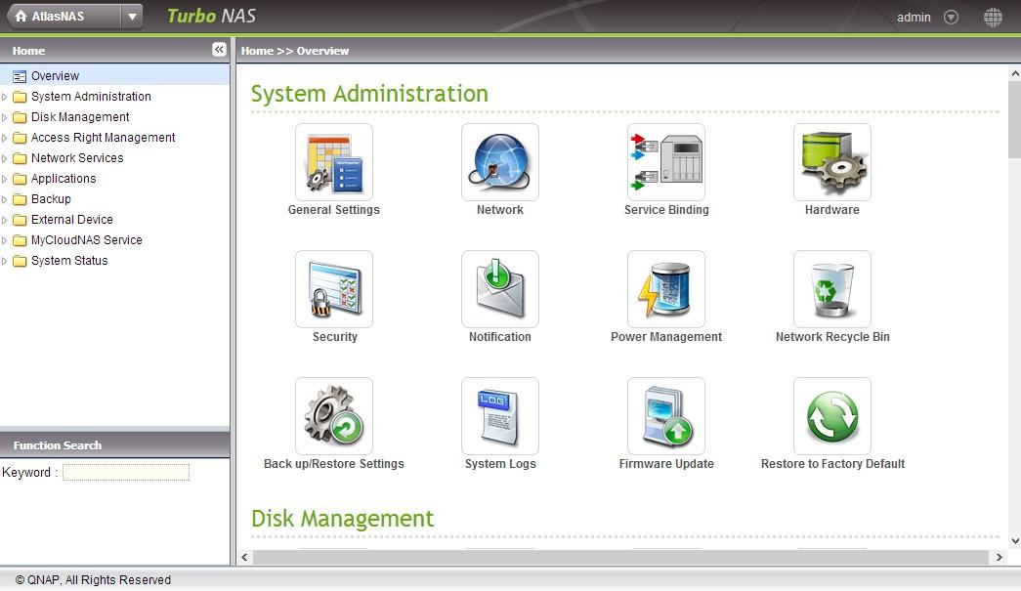Expand the Disk Management tree node
This screenshot has height=591, width=1021.
point(5,117)
